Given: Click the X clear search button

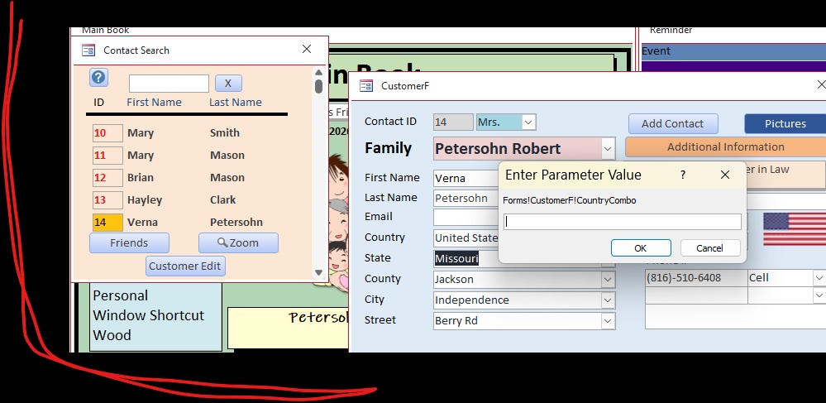Looking at the screenshot, I should [228, 84].
